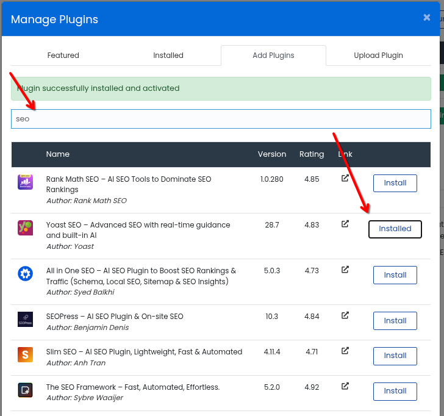Click rating value 4.71

pyautogui.click(x=312, y=352)
